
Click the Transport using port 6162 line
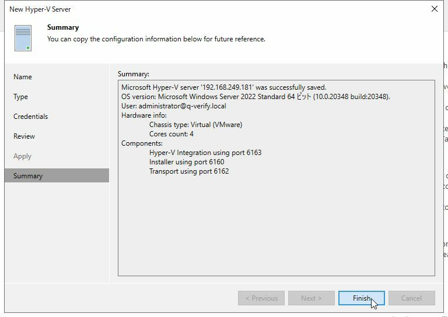pyautogui.click(x=189, y=171)
